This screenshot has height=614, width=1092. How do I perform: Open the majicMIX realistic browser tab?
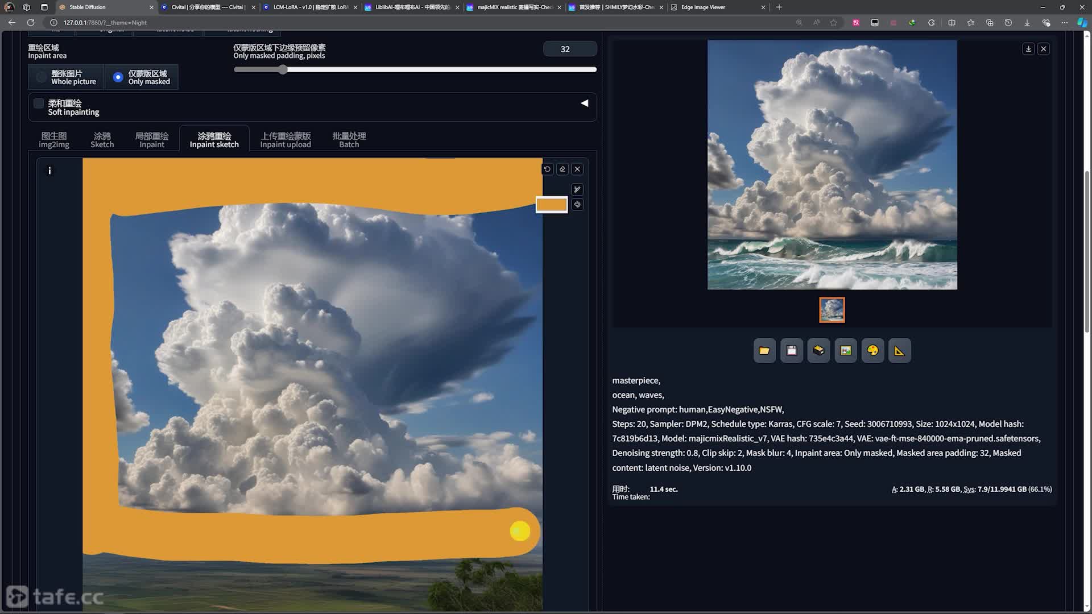tap(514, 7)
